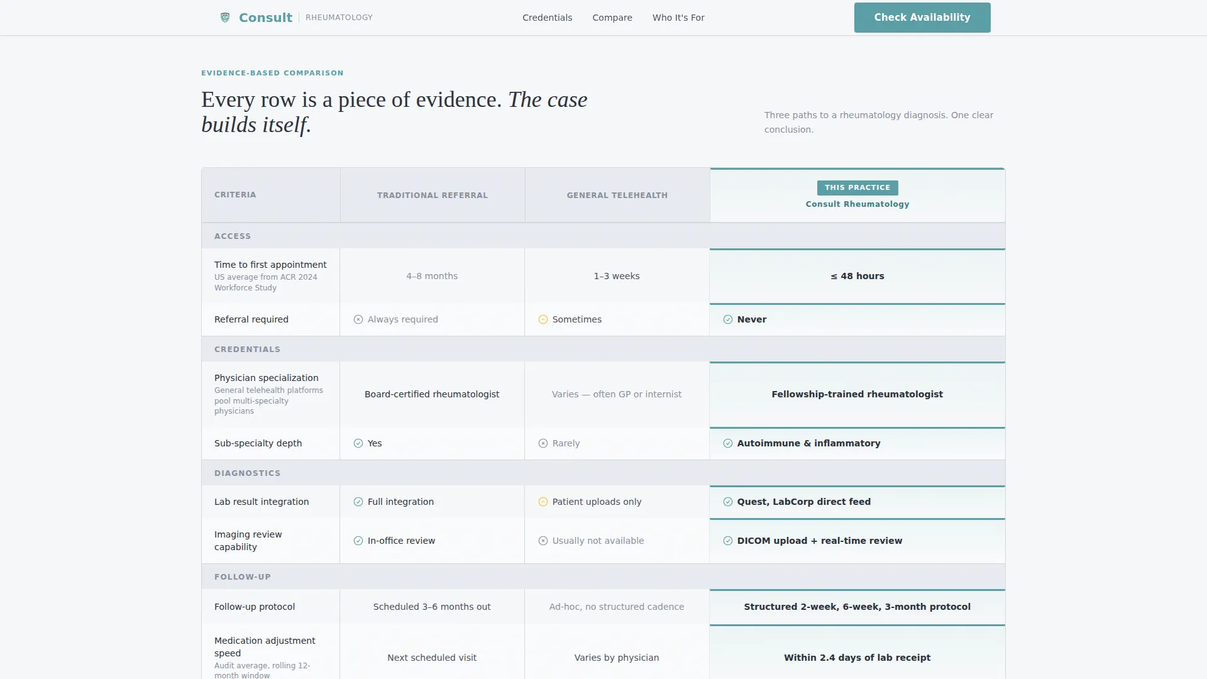Click the Every row is evidence headline
This screenshot has height=679, width=1207.
pos(394,112)
